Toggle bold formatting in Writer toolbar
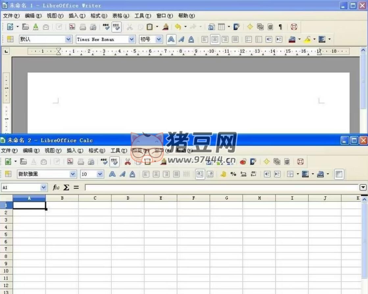The height and width of the screenshot is (294, 368). pos(171,39)
